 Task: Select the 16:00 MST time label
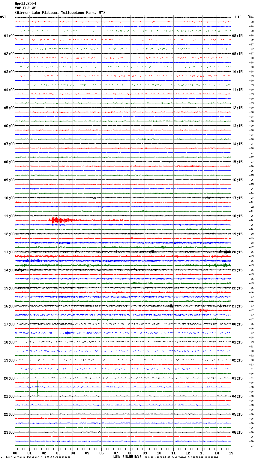pos(9,306)
